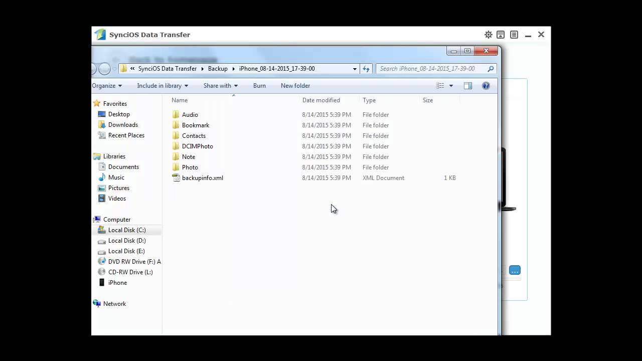Viewport: 642px width, 361px height.
Task: Open Downloads in Favorites
Action: pyautogui.click(x=123, y=125)
